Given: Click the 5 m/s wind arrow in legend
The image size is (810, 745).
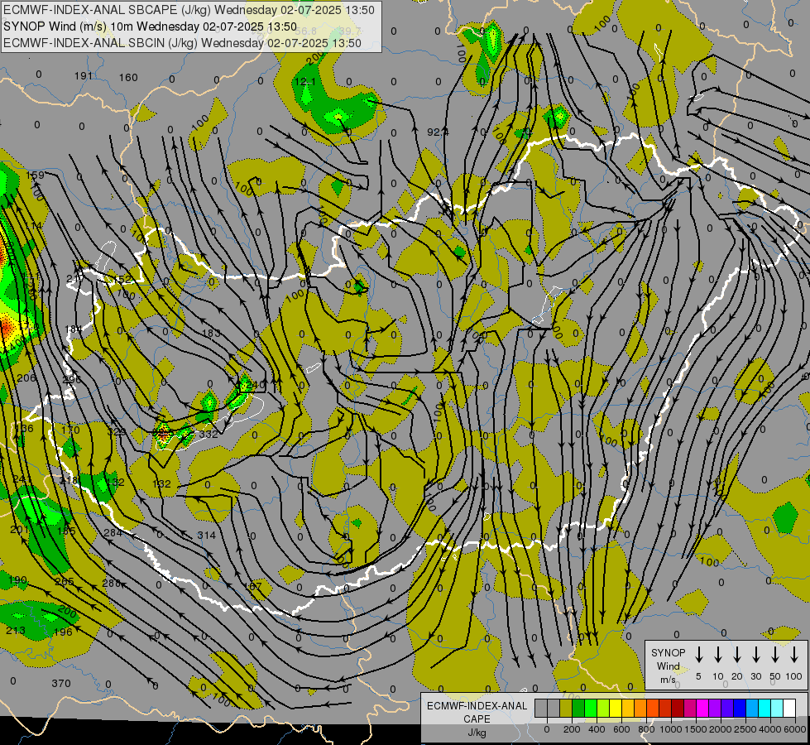Looking at the screenshot, I should point(698,654).
